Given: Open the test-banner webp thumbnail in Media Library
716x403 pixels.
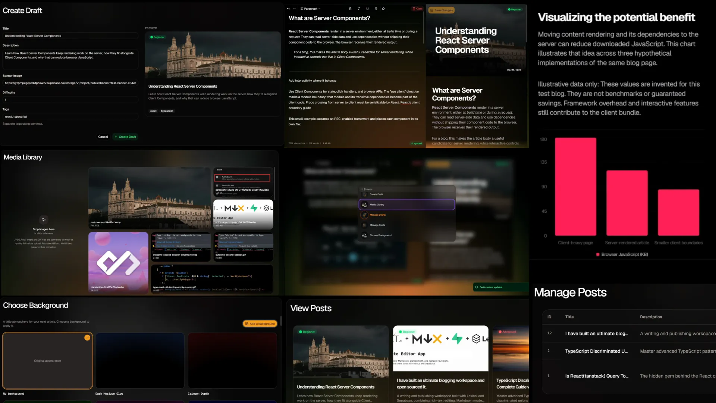Looking at the screenshot, I should pyautogui.click(x=150, y=198).
